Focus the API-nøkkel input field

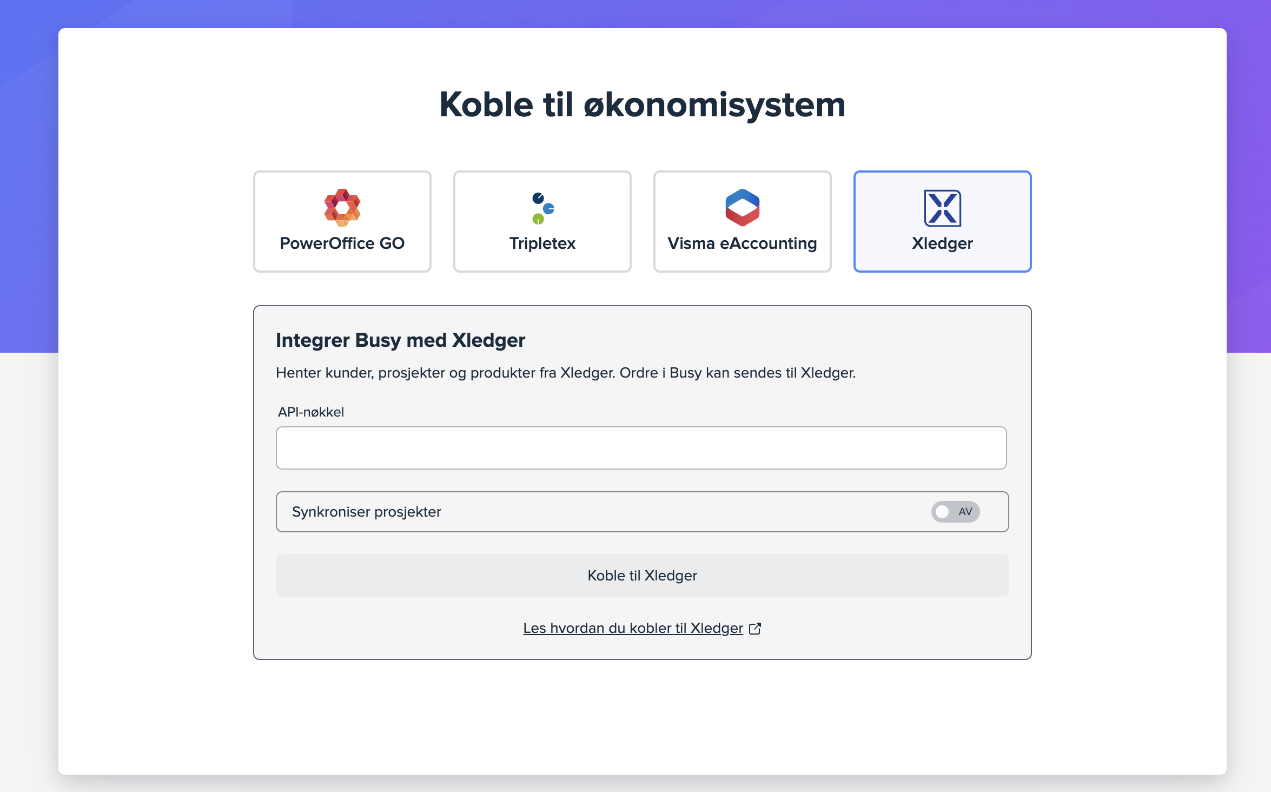pyautogui.click(x=641, y=448)
